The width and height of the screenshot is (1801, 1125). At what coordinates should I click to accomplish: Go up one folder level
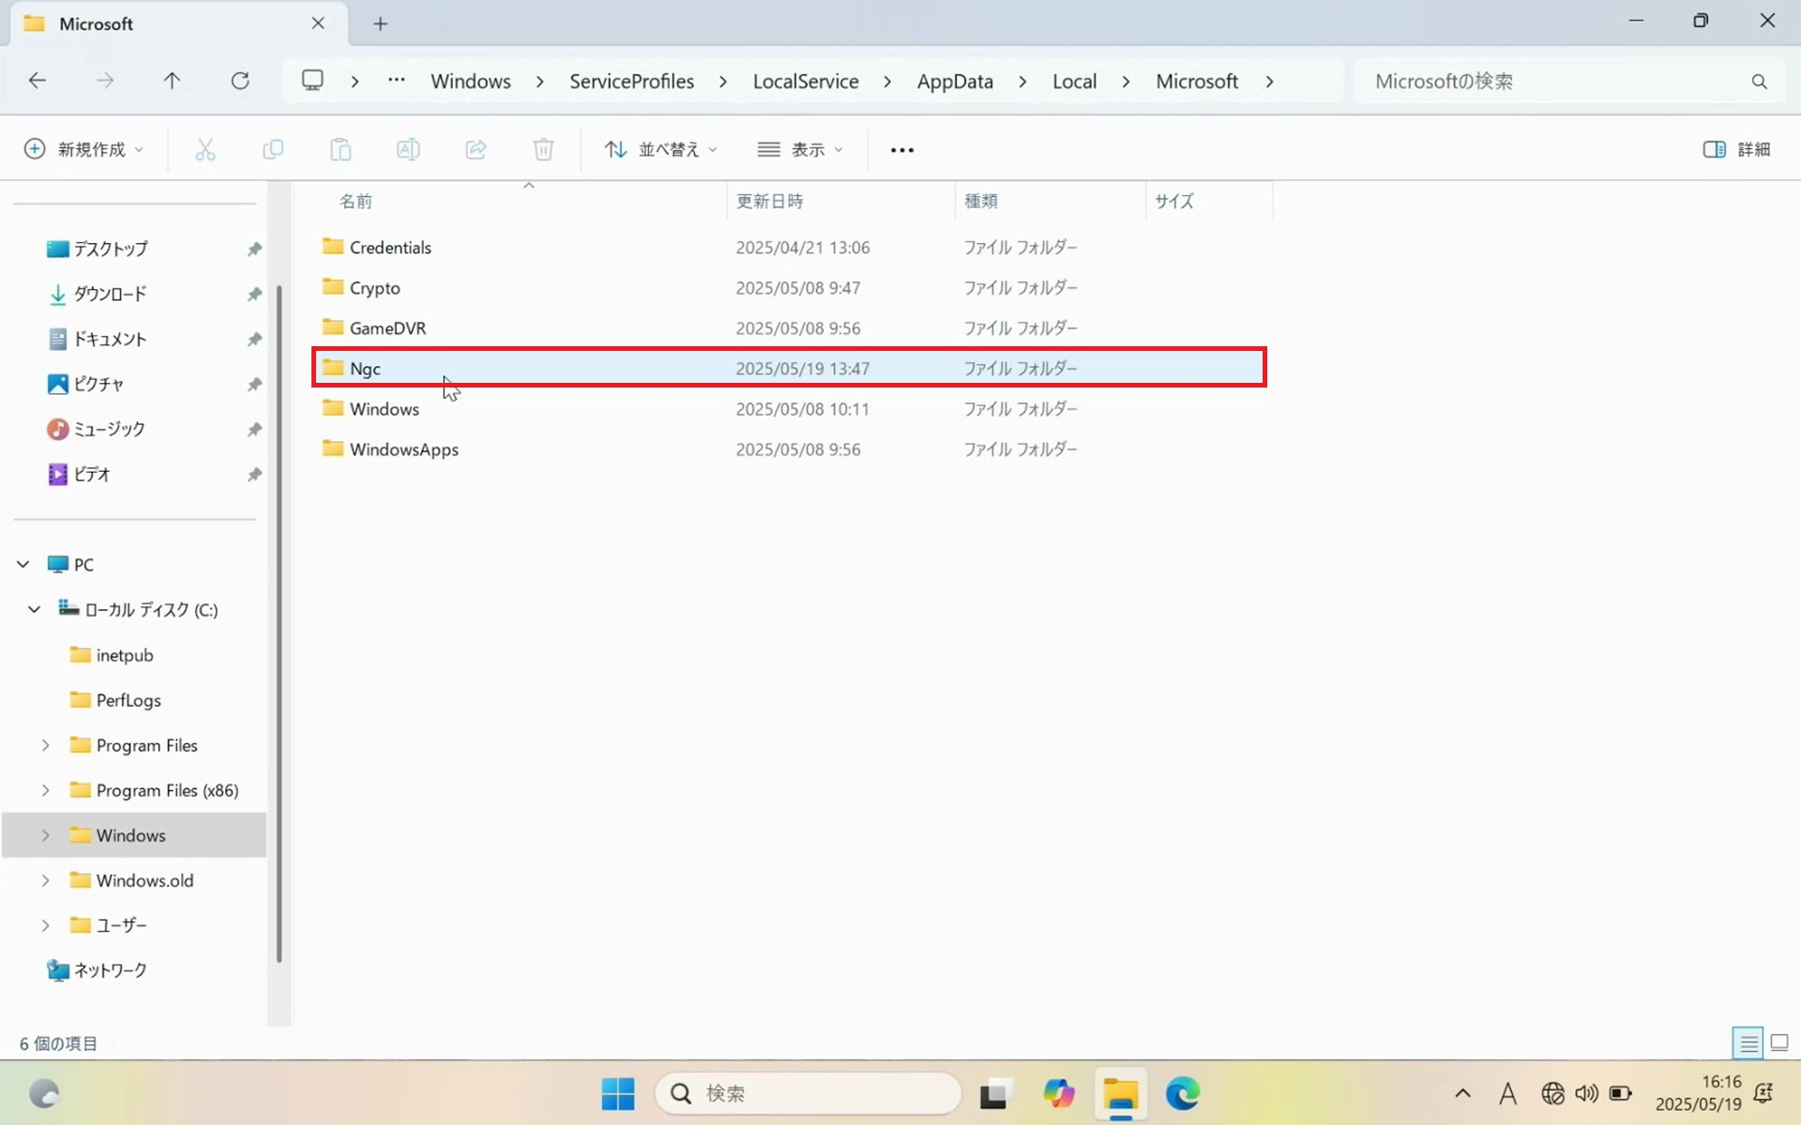point(172,81)
